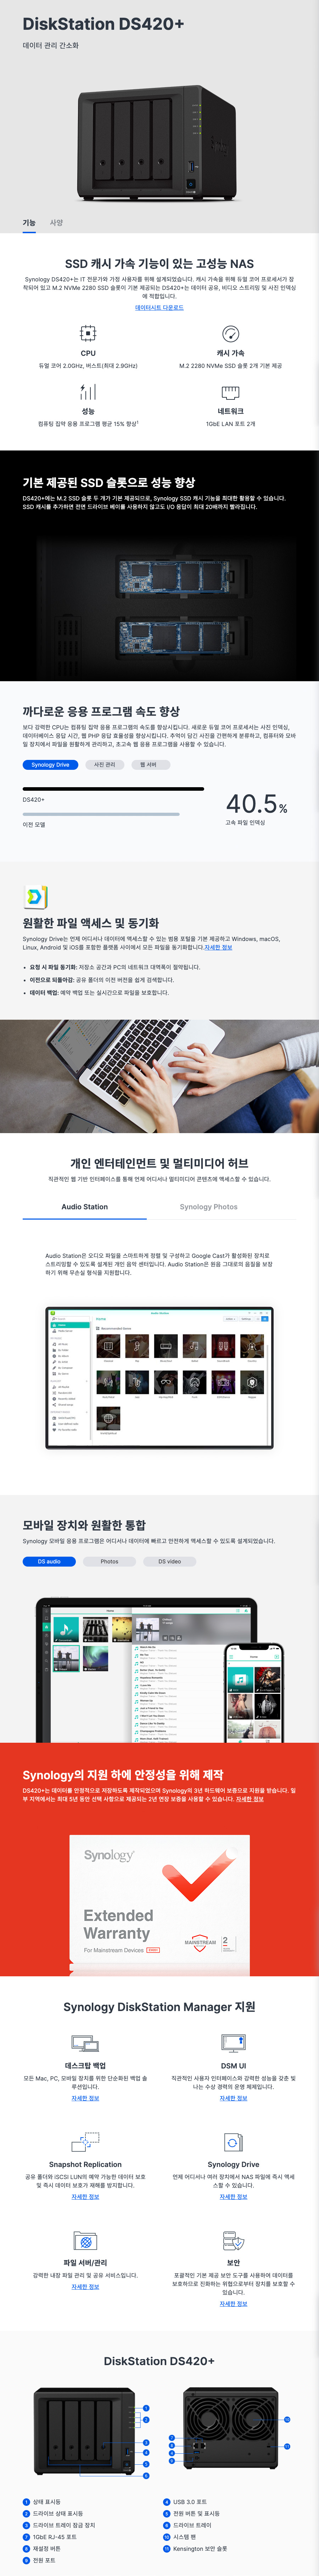Switch to the 기능 tab
Image resolution: width=319 pixels, height=2576 pixels.
pos(29,223)
